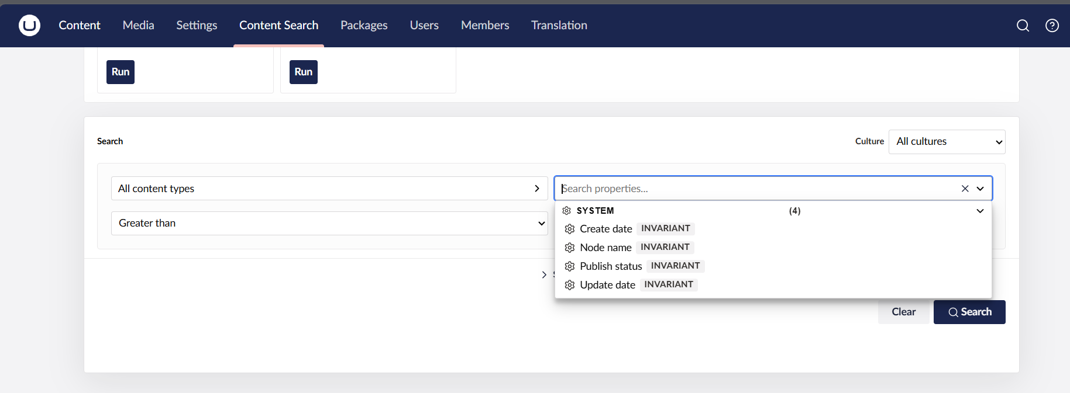Open the Settings section
This screenshot has height=393, width=1070.
click(197, 25)
